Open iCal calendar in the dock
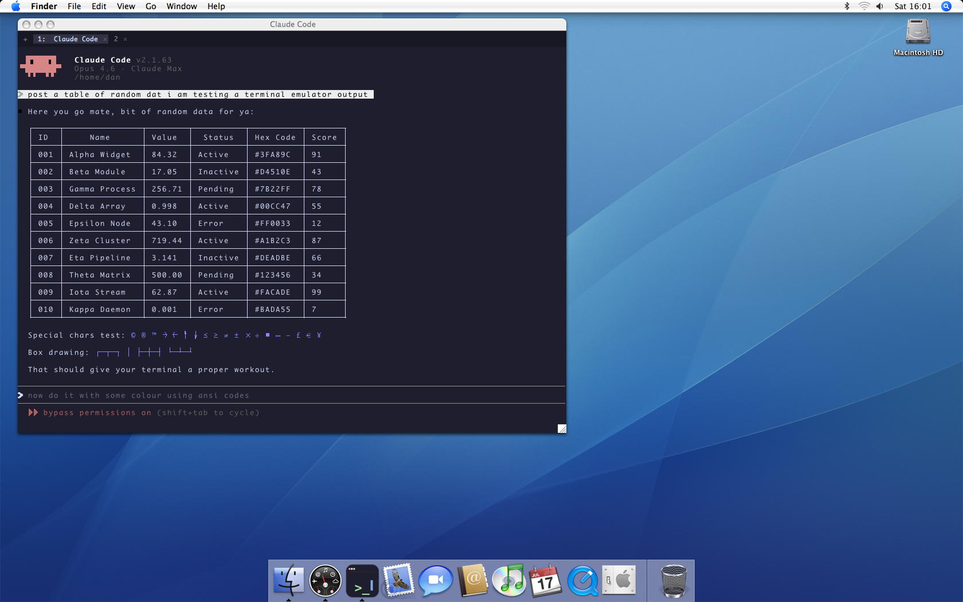Viewport: 963px width, 602px height. pos(545,580)
